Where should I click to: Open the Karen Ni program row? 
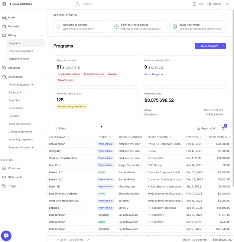140,187
